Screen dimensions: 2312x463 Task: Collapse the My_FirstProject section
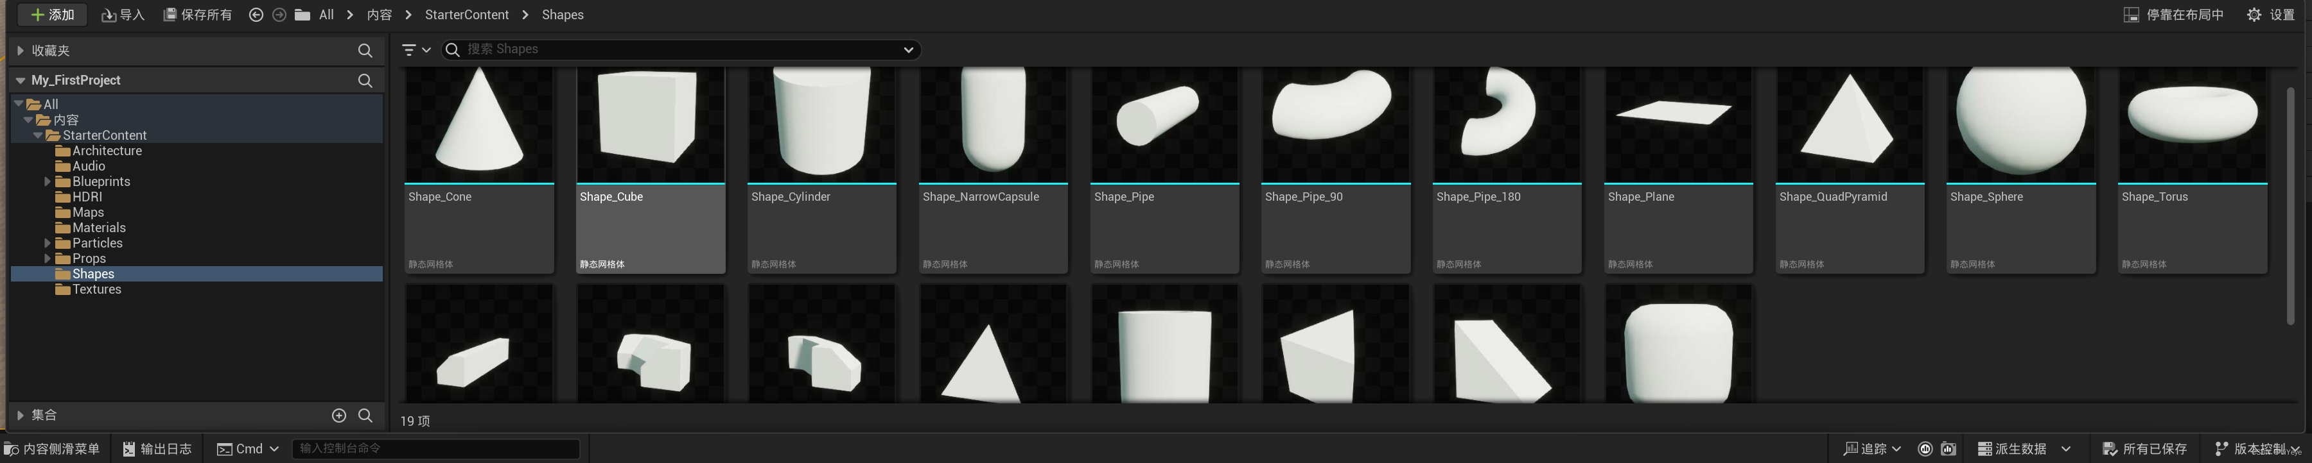(20, 81)
